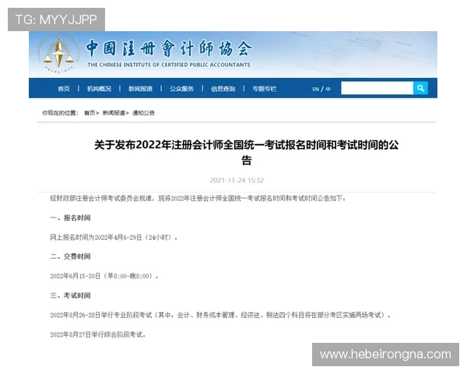Focus the site search input field
Screen dimensions: 467x374
point(377,88)
